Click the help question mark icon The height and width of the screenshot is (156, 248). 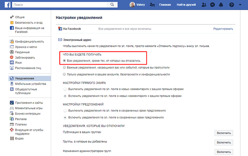point(232,5)
